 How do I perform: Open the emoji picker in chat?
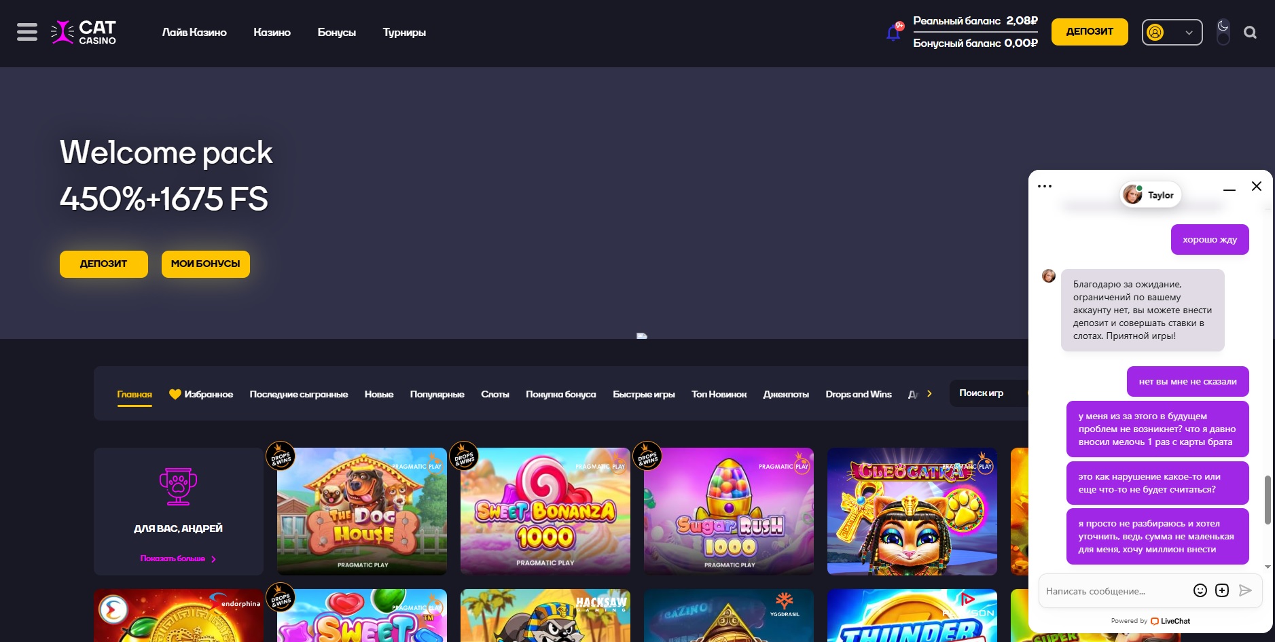(1200, 590)
